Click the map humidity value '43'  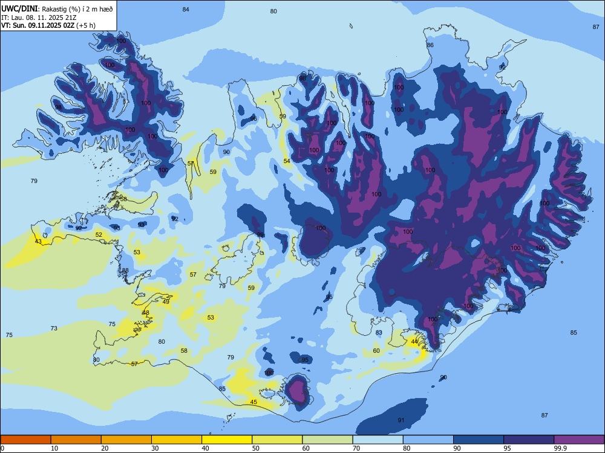pyautogui.click(x=38, y=242)
